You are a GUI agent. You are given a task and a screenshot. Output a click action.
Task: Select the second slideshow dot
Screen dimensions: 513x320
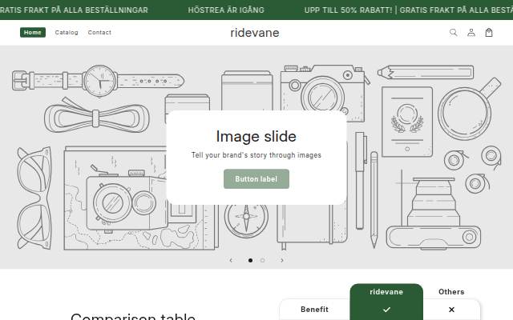click(262, 260)
